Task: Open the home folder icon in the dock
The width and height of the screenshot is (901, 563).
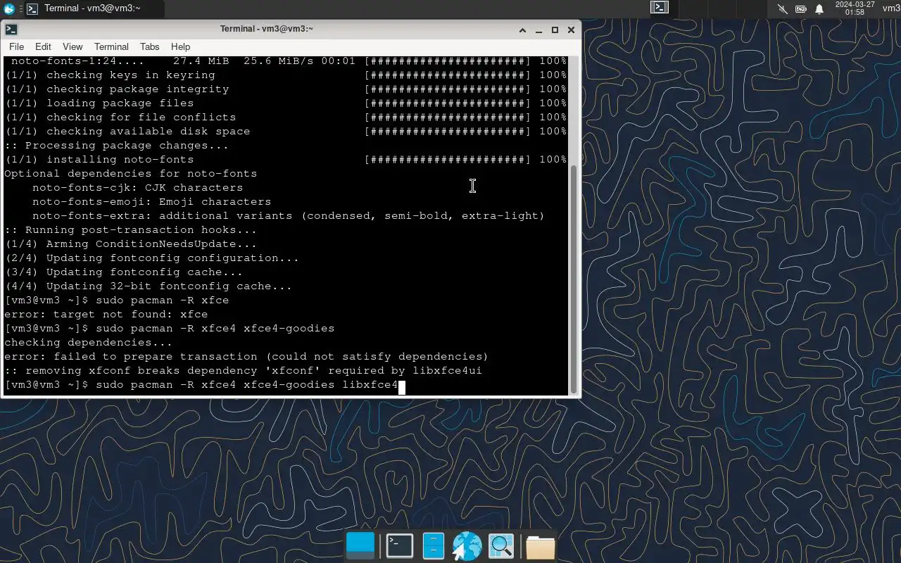Action: coord(540,547)
